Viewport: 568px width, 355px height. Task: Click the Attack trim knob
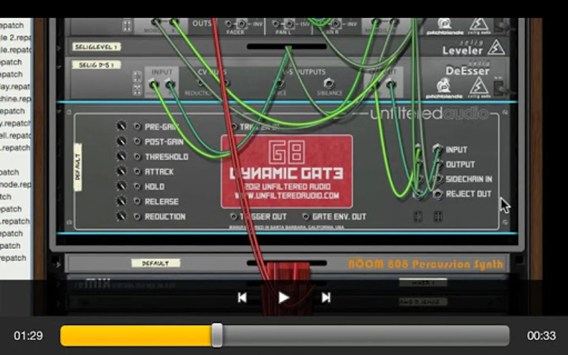pyautogui.click(x=121, y=171)
